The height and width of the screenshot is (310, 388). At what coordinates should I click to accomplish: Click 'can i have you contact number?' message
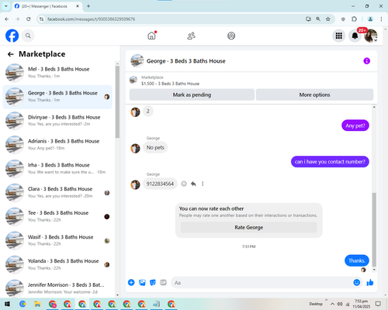(330, 162)
